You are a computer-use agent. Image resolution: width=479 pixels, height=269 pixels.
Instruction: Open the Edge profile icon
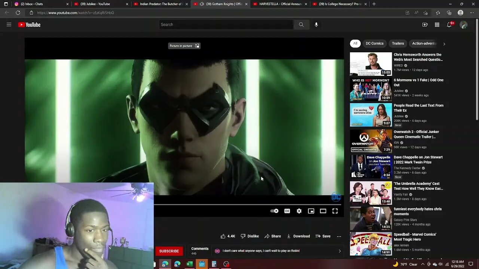pyautogui.click(x=461, y=13)
